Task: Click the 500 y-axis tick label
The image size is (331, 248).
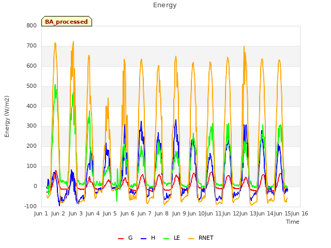Action: (32, 86)
